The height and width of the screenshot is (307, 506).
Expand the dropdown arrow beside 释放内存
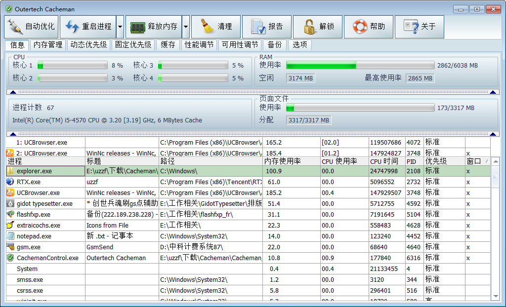(x=186, y=27)
